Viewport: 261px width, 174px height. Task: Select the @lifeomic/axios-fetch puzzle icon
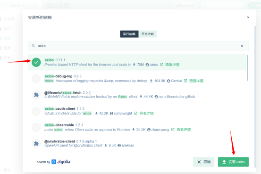pyautogui.click(x=36, y=95)
